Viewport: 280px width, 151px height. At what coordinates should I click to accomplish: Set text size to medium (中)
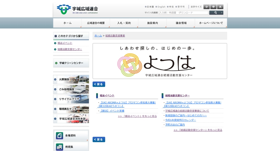(x=213, y=7)
